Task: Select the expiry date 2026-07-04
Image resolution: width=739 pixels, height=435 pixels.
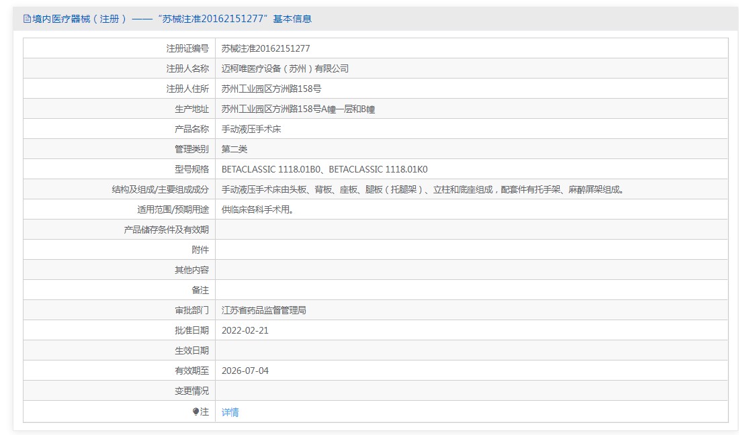Action: click(x=245, y=371)
